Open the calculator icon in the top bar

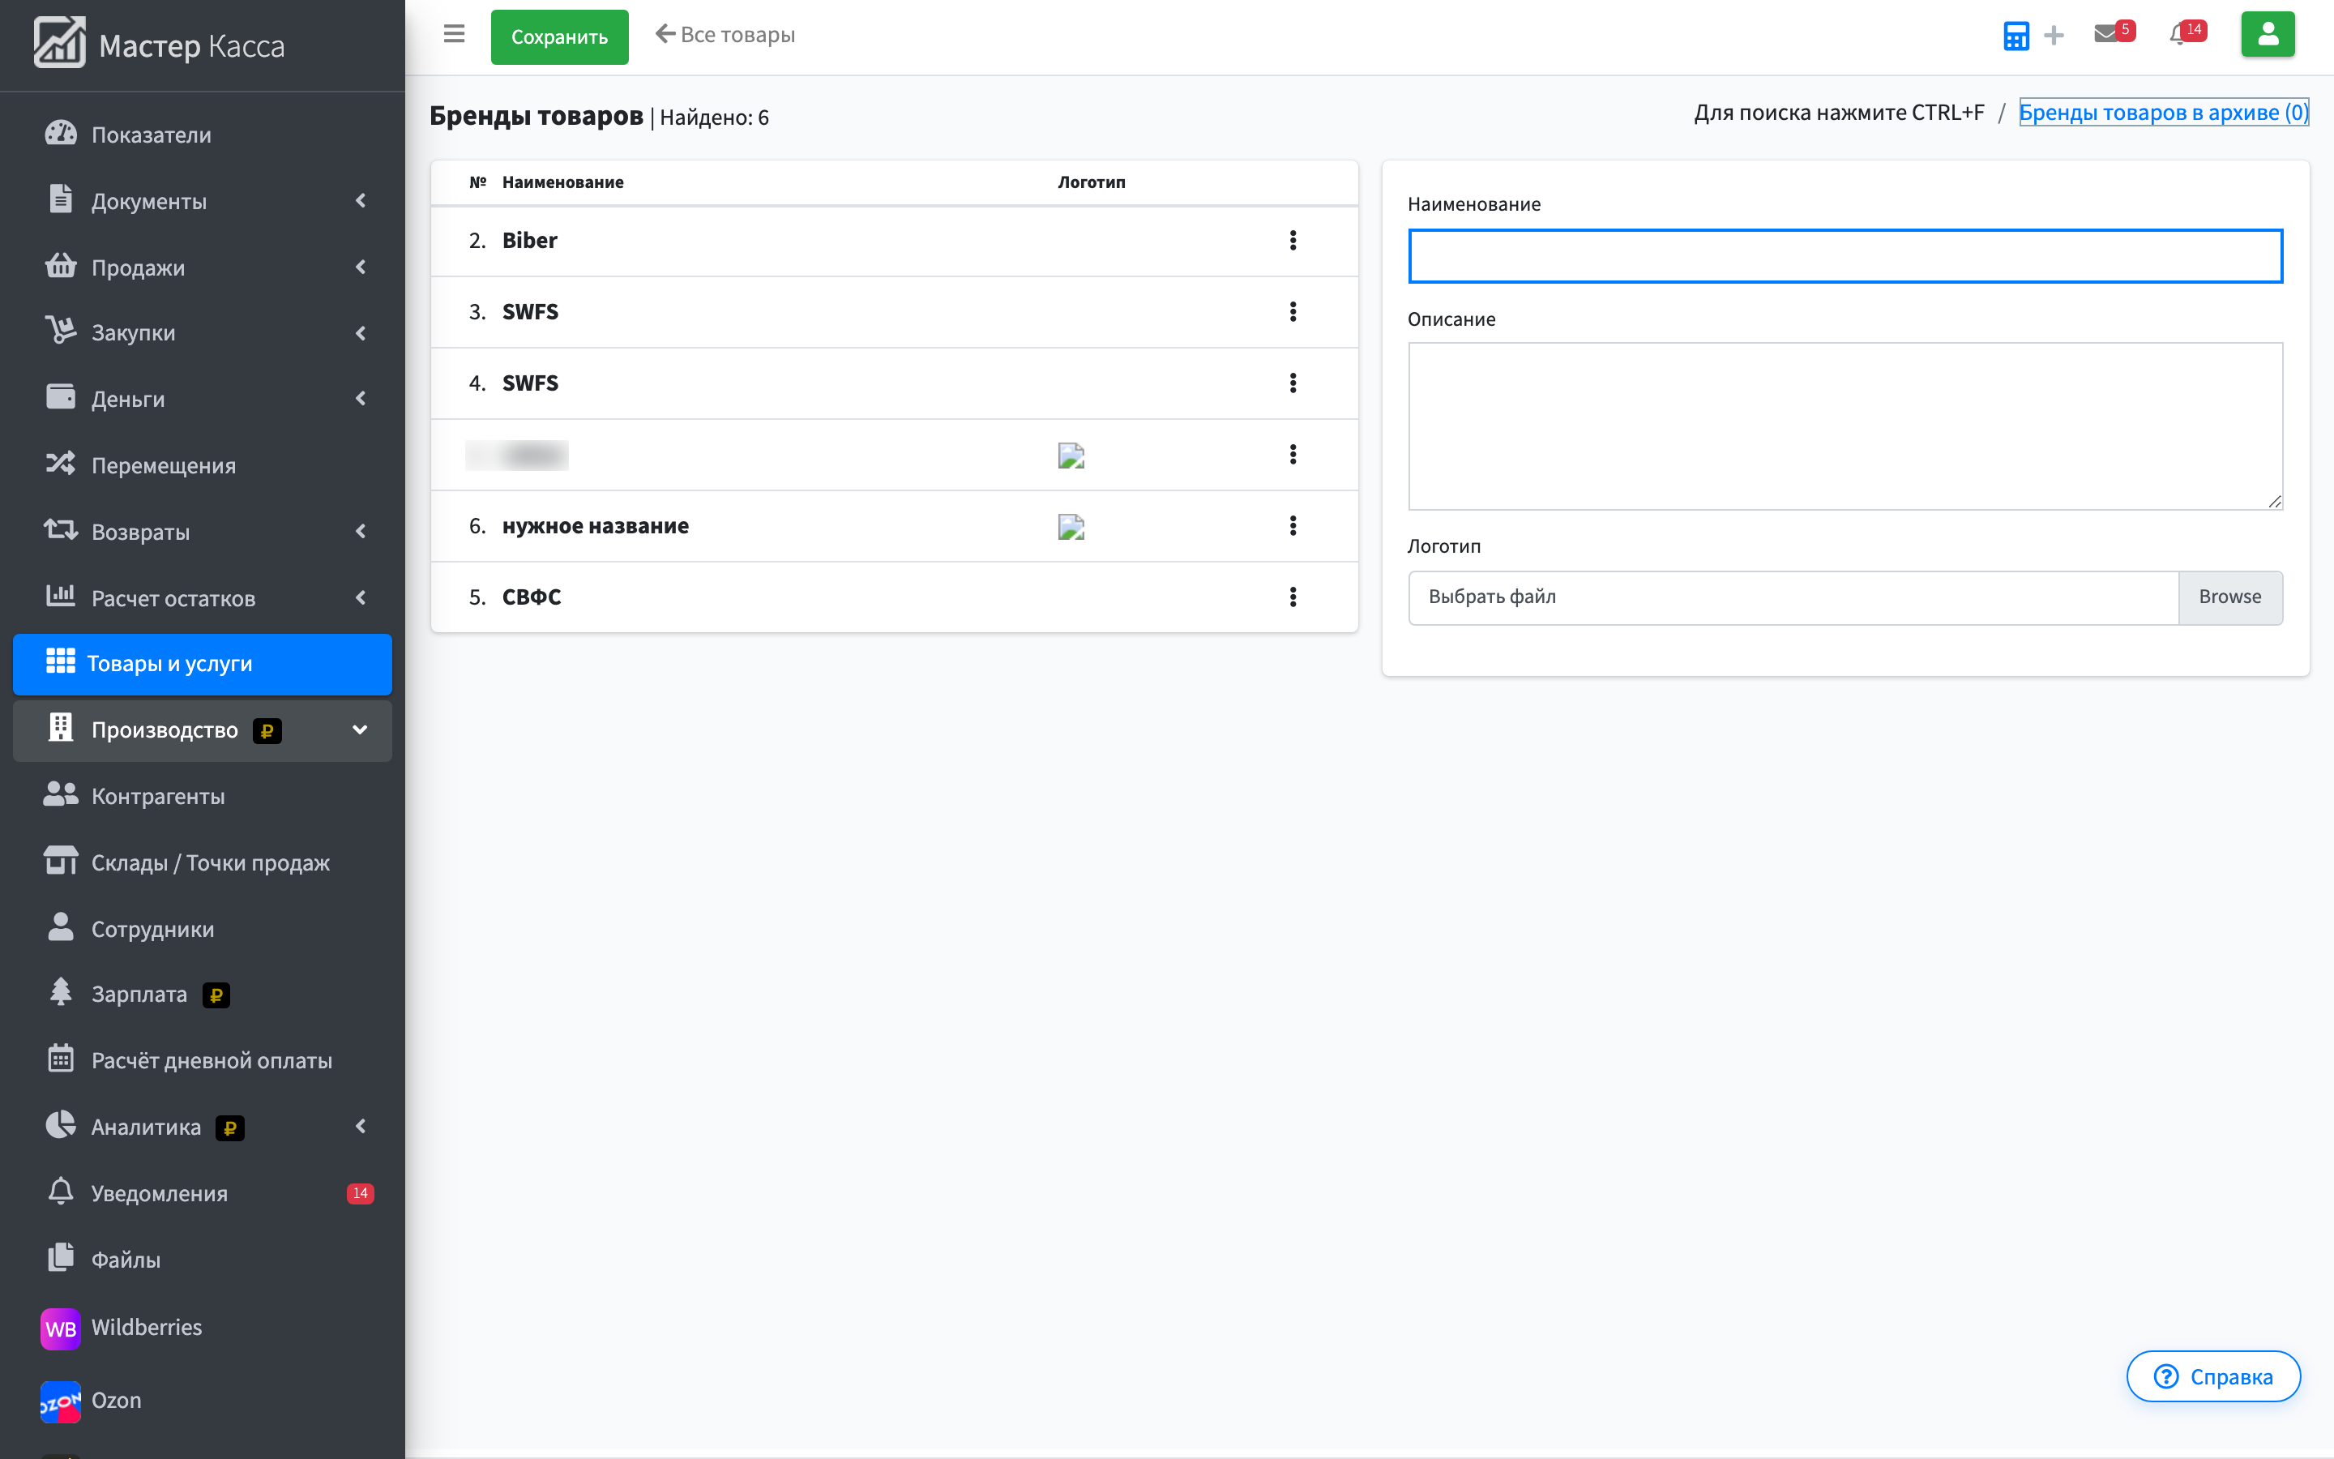2016,36
